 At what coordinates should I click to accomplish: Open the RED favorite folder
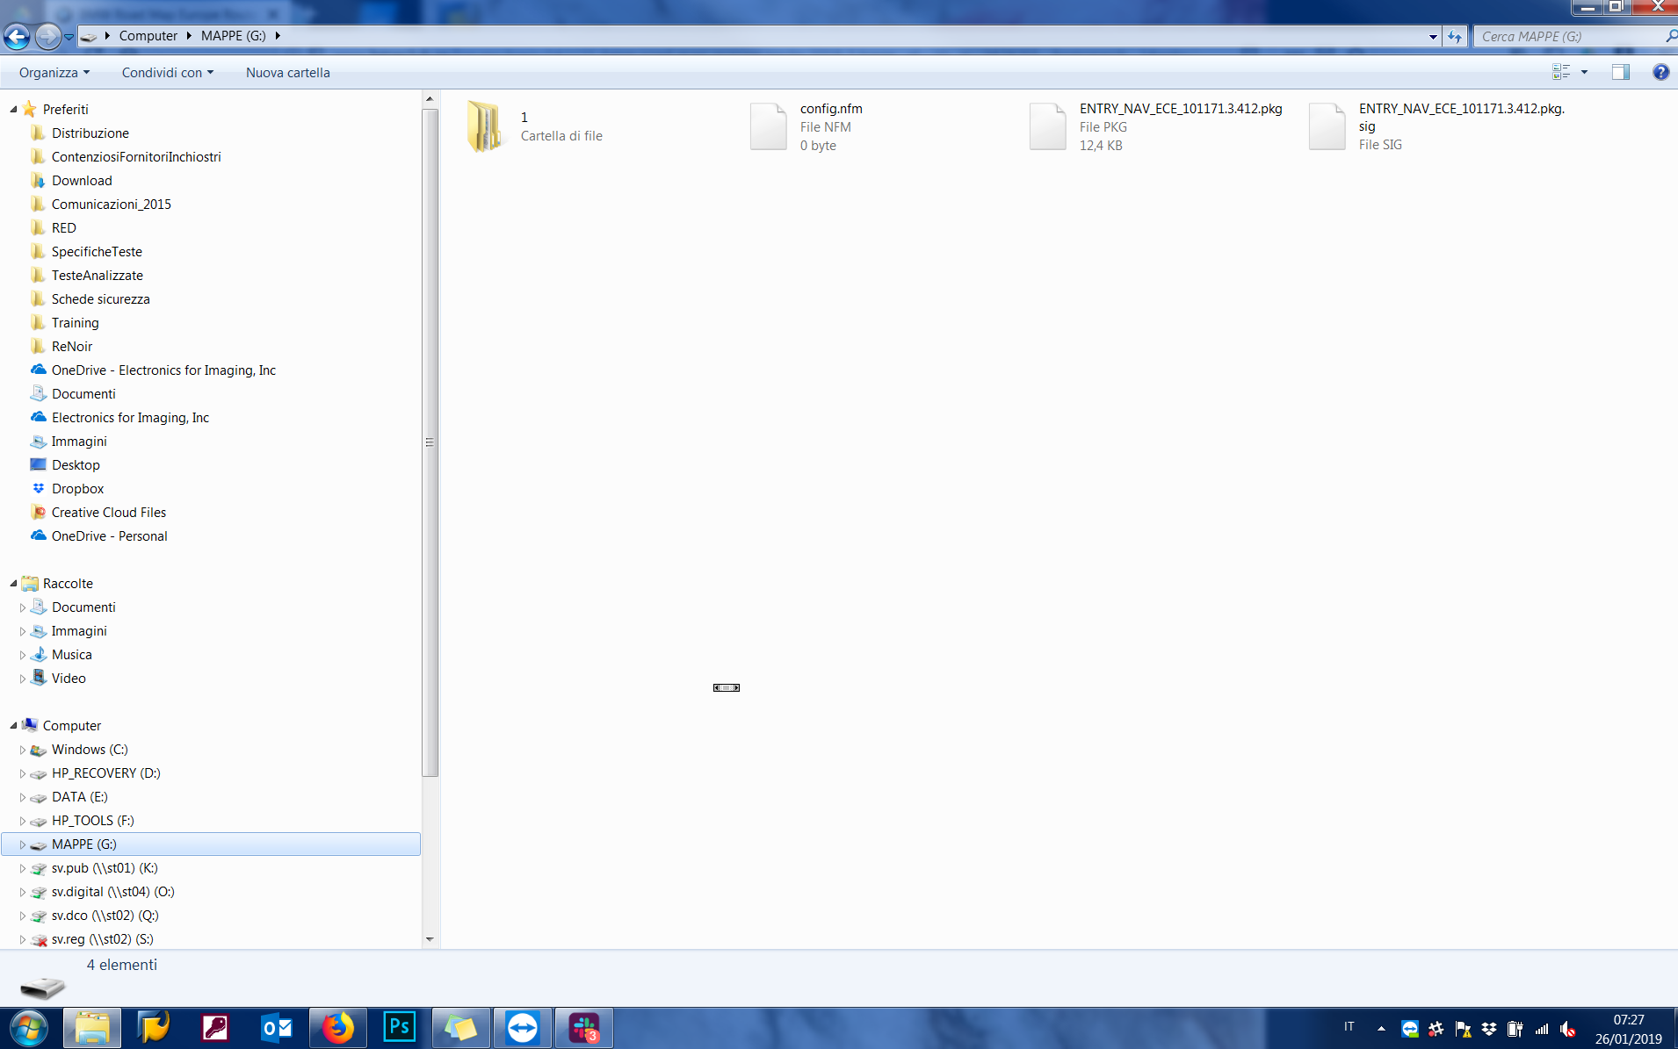(64, 228)
